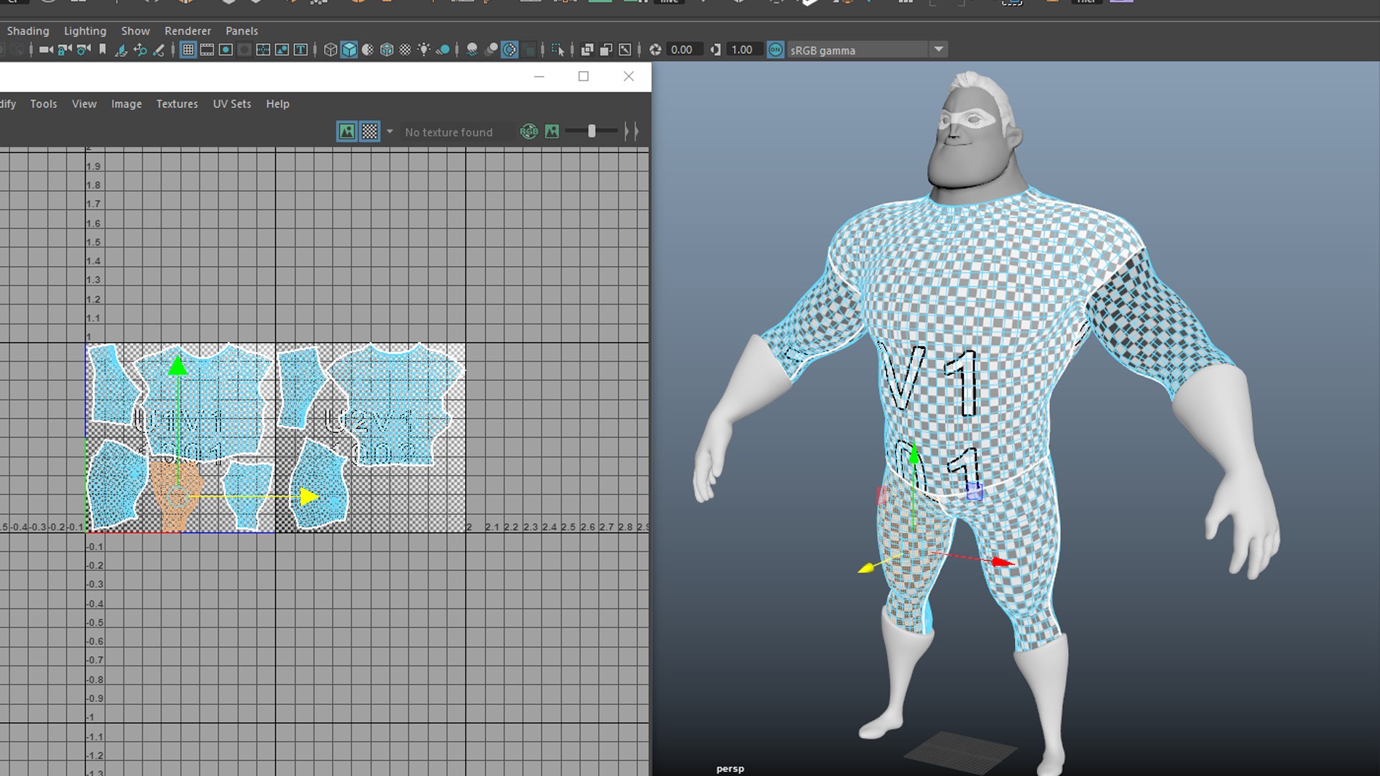This screenshot has width=1380, height=776.
Task: Click the image dimming slider handle
Action: click(592, 131)
